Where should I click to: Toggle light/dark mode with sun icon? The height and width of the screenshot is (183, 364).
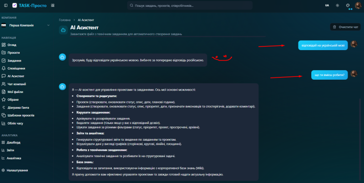337,5
